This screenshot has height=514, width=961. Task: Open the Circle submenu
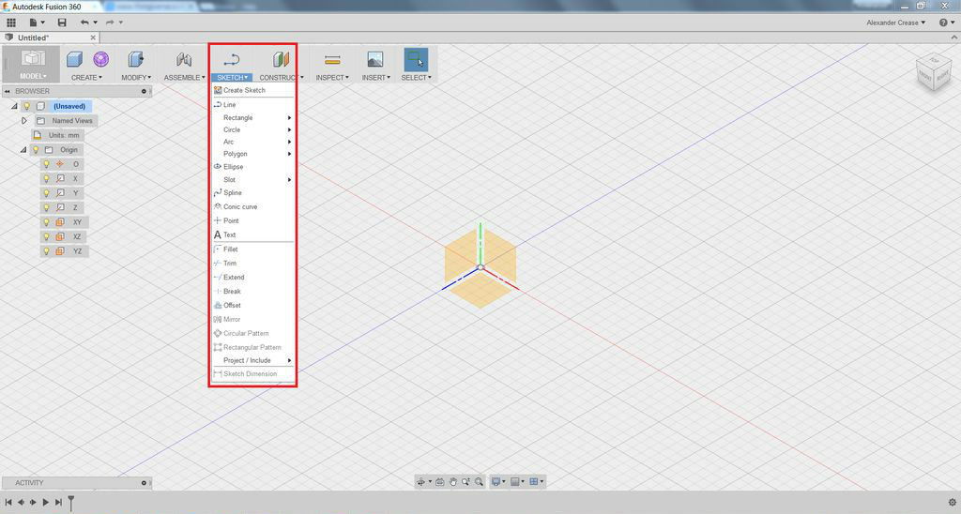point(252,129)
